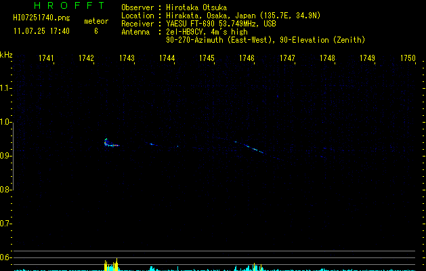Screen dimensions: 426x271
Task: Click the 1745 time axis marker
Action: pyautogui.click(x=207, y=58)
